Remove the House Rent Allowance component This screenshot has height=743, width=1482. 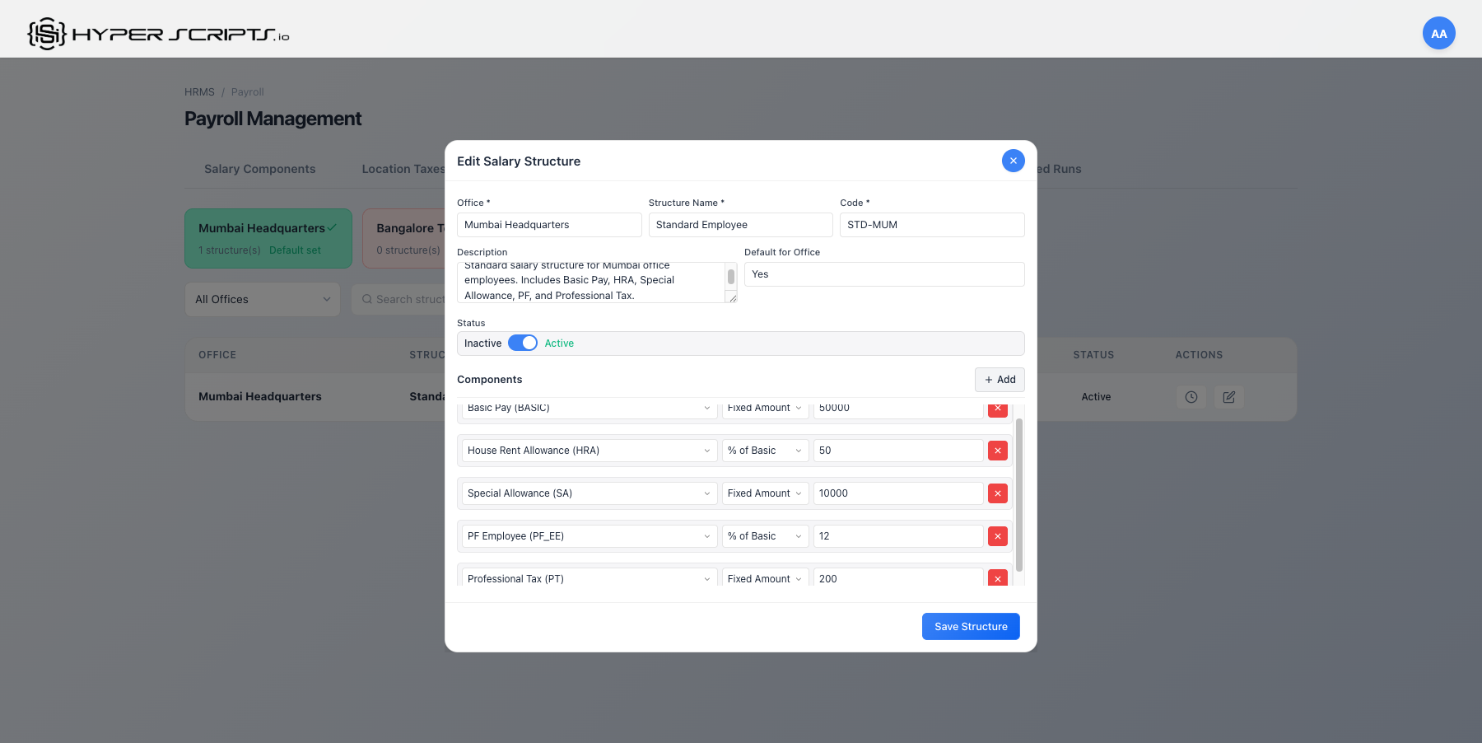(x=997, y=451)
